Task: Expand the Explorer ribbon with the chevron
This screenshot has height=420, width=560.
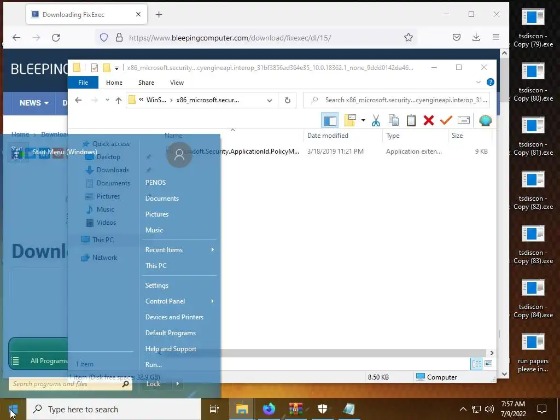Action: pyautogui.click(x=478, y=82)
